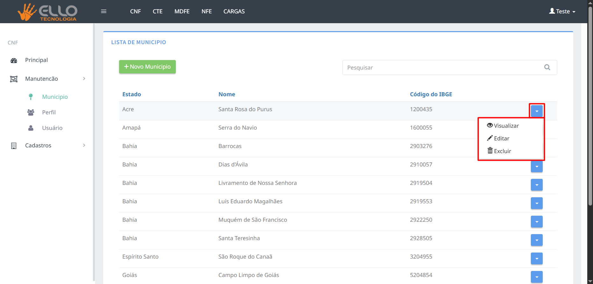This screenshot has height=284, width=593.
Task: Select Visualizar from the open dropdown menu
Action: (503, 126)
